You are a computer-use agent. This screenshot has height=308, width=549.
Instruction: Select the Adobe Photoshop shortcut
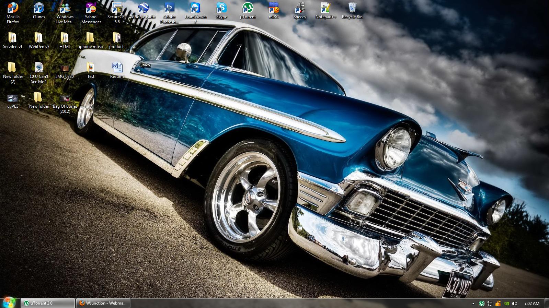point(169,13)
